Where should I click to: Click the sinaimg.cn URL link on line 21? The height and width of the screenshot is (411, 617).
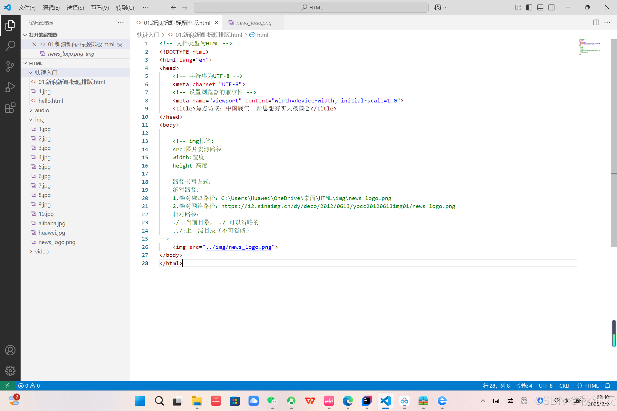coord(338,206)
